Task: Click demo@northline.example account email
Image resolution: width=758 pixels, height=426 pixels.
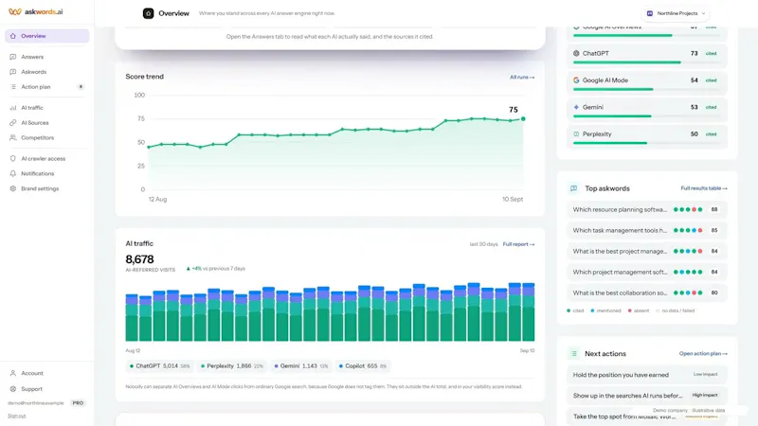Action: (x=36, y=403)
